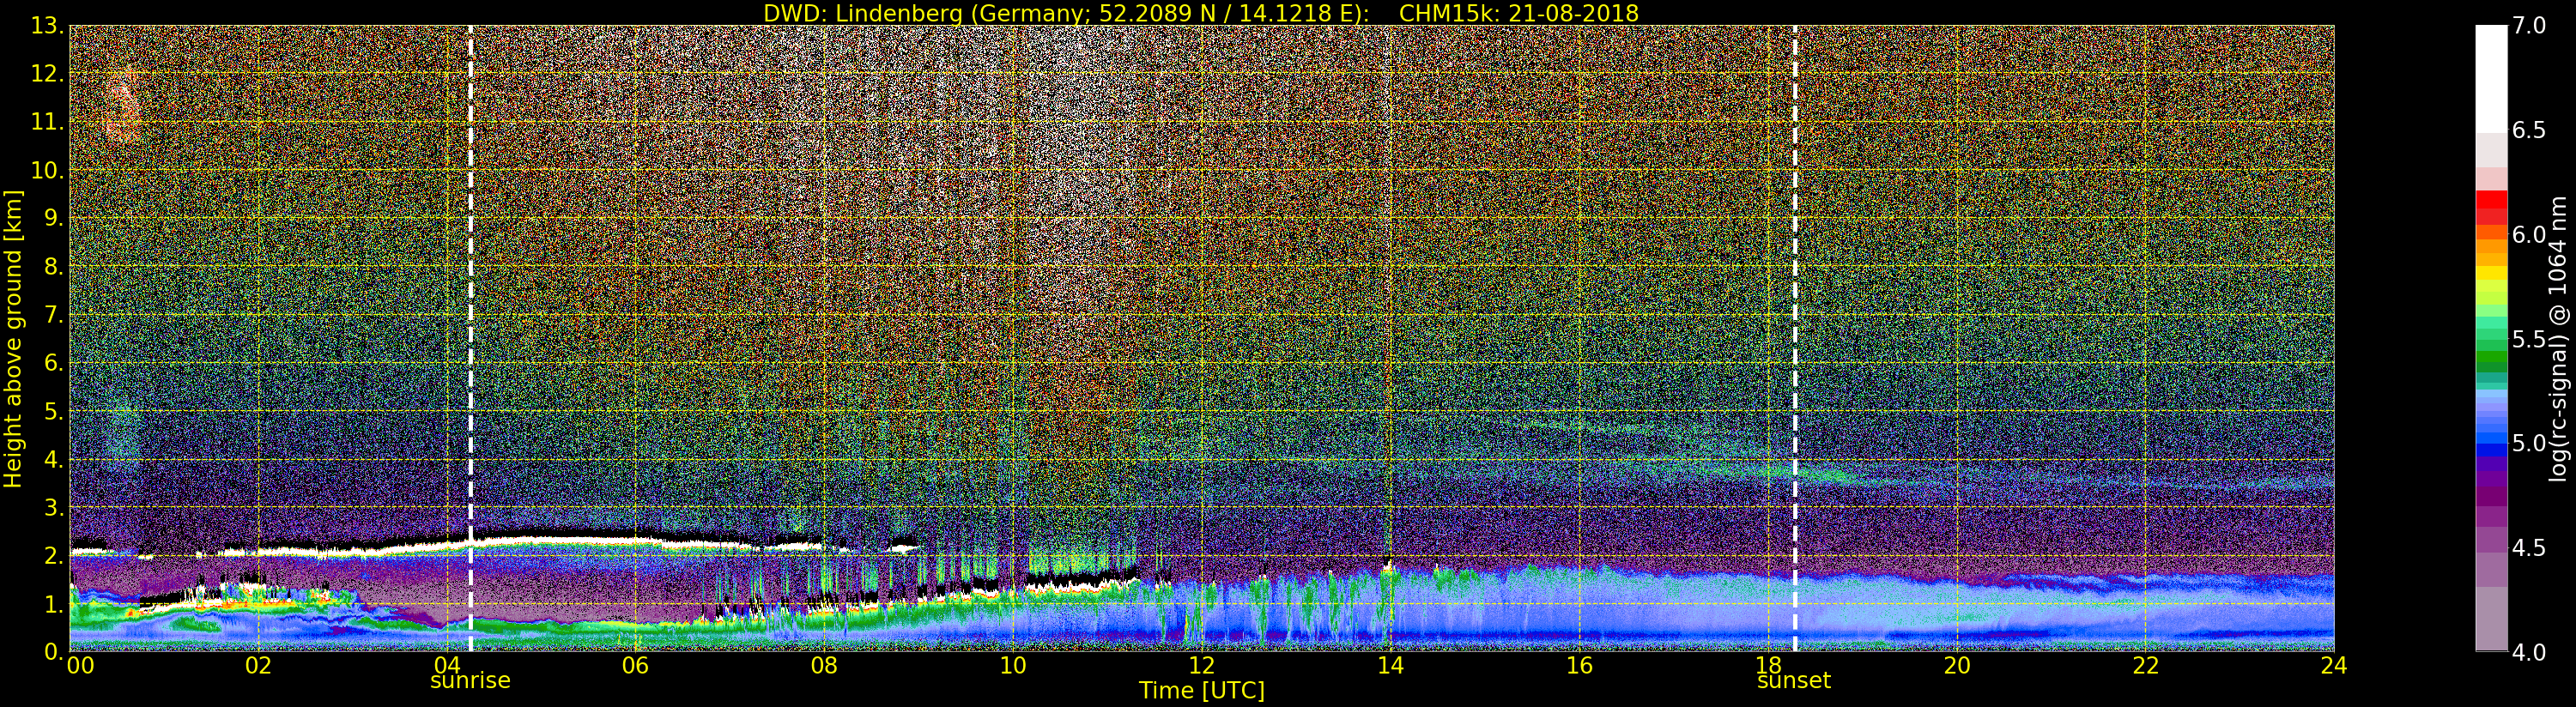Click the 'Time [UTC]' axis label
This screenshot has width=2576, height=707.
tap(1202, 691)
